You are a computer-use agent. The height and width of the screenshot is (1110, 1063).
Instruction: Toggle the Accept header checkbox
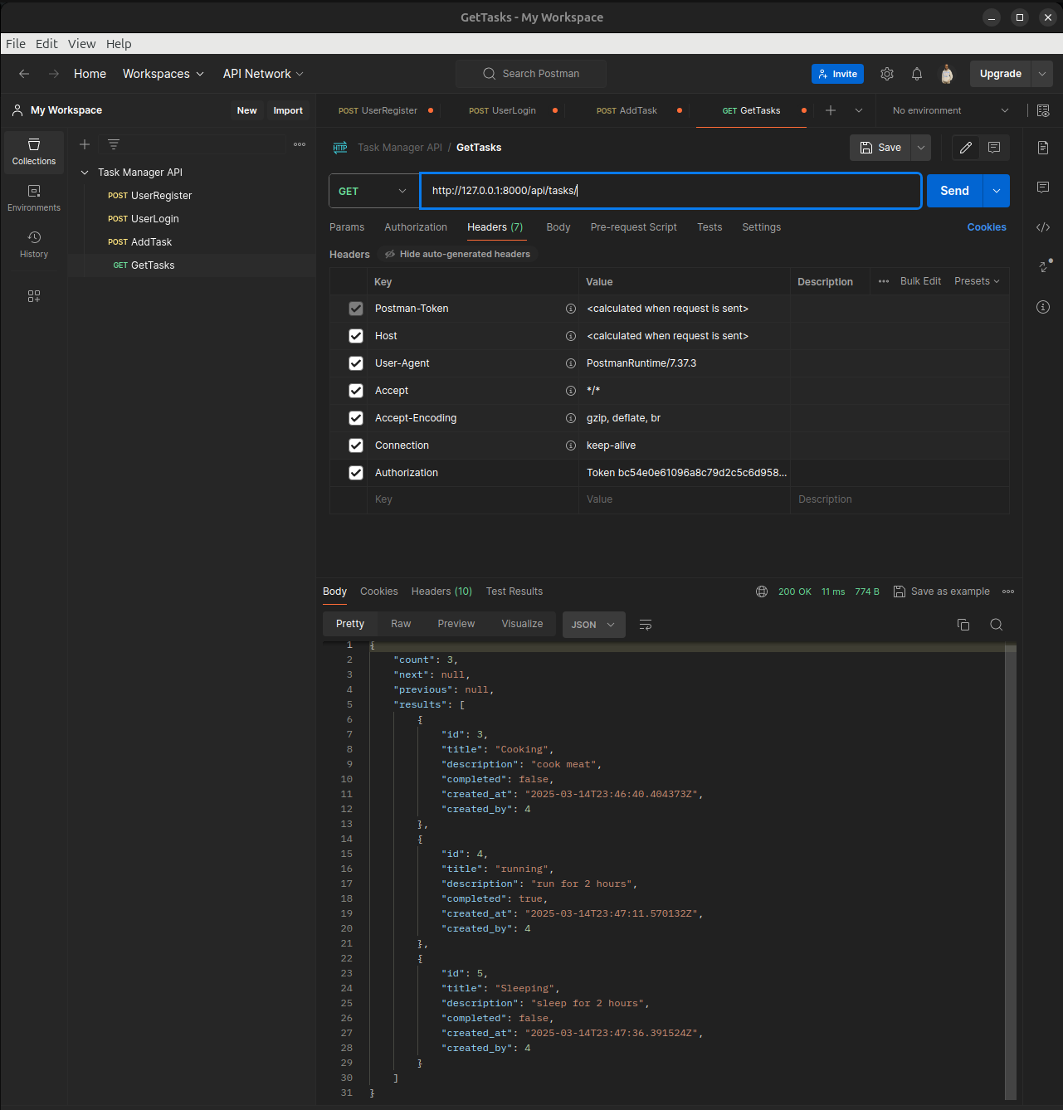(356, 391)
